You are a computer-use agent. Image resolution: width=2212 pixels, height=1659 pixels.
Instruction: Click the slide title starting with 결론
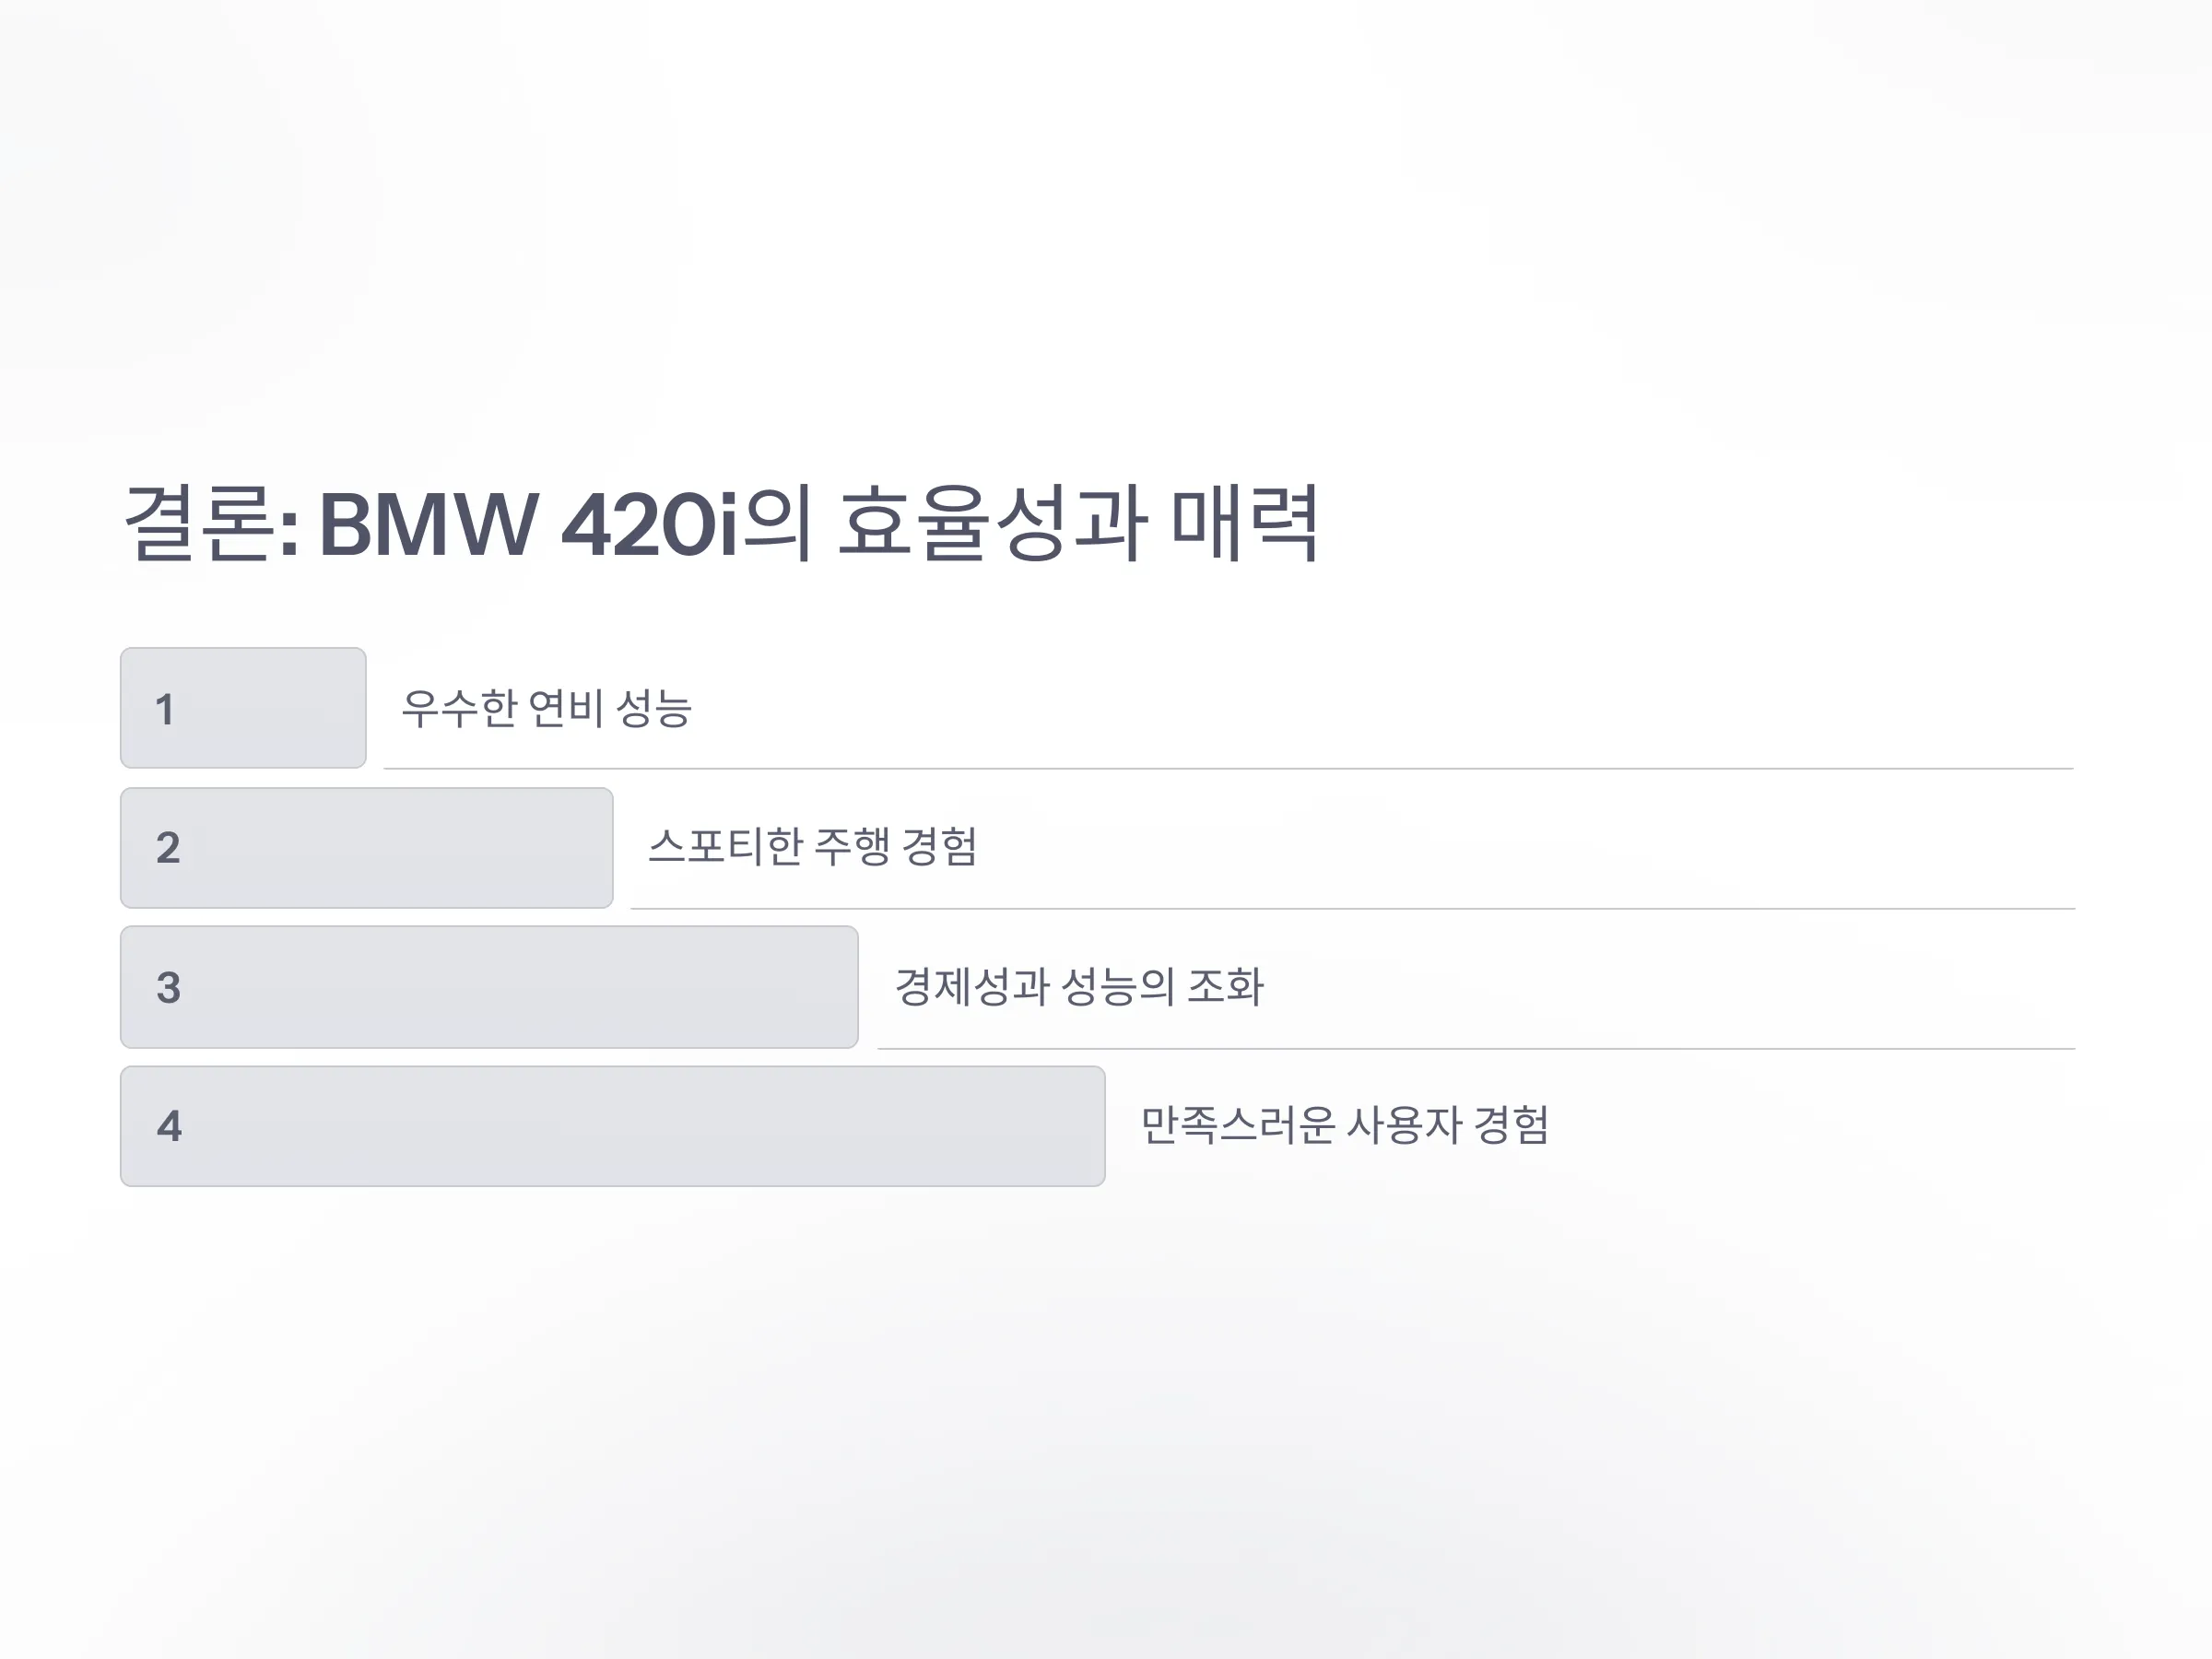click(721, 523)
